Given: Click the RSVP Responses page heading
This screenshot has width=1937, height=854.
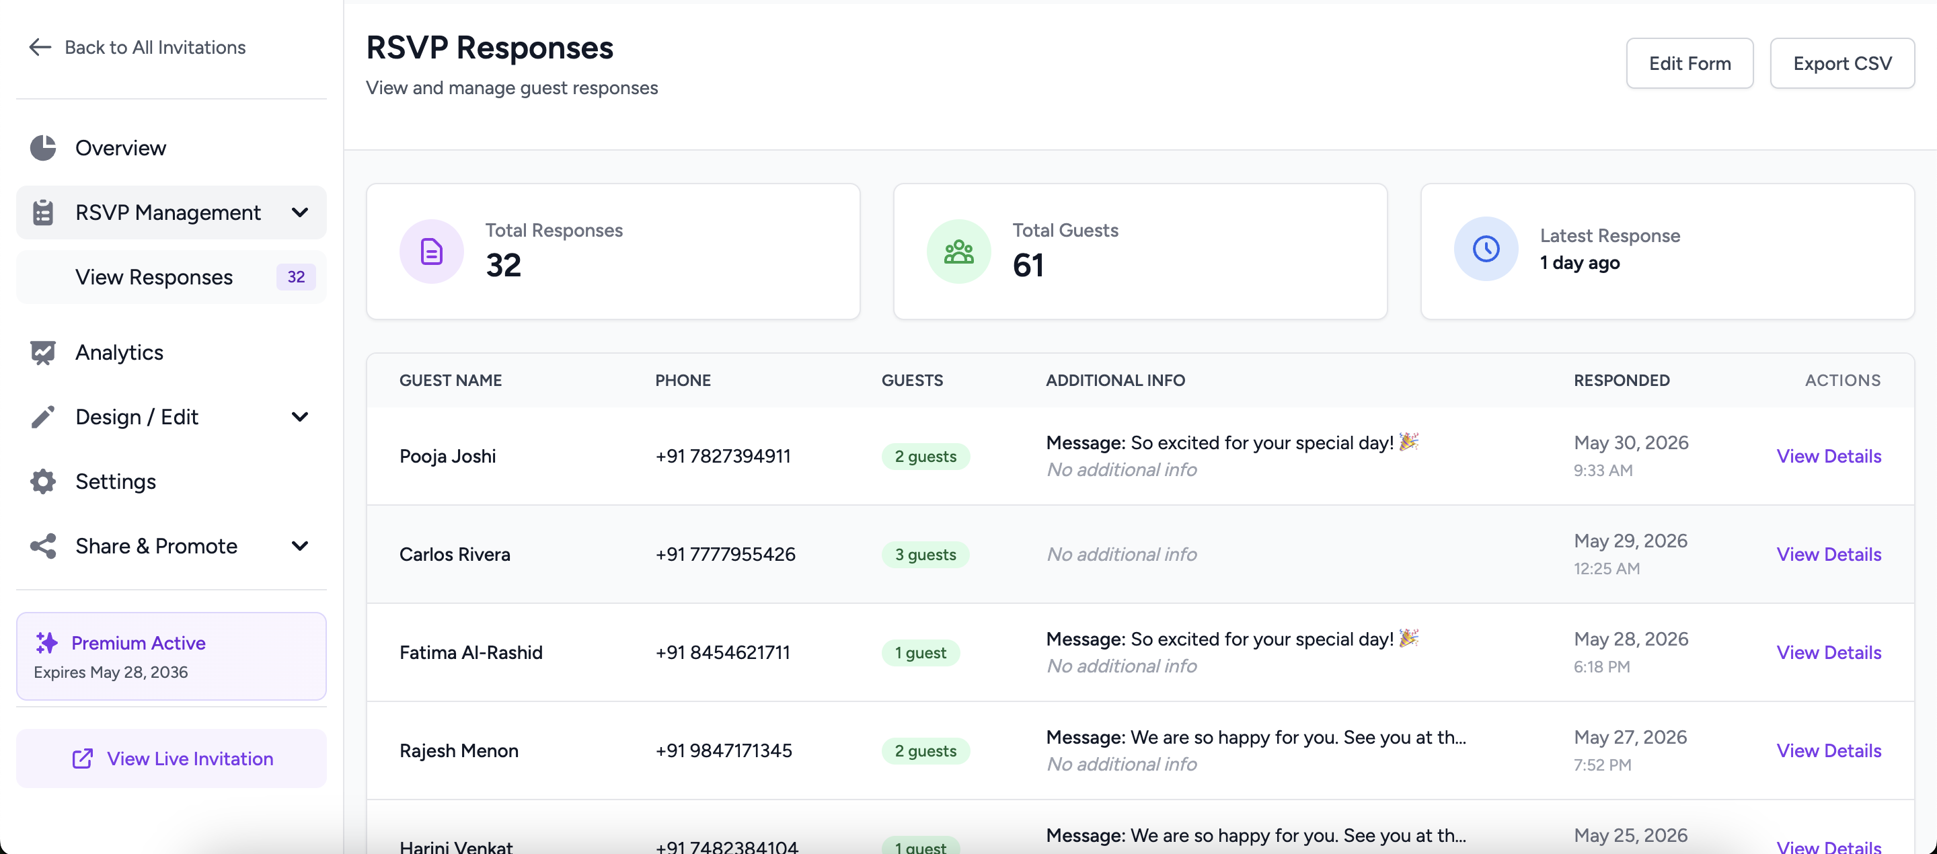Looking at the screenshot, I should tap(490, 47).
